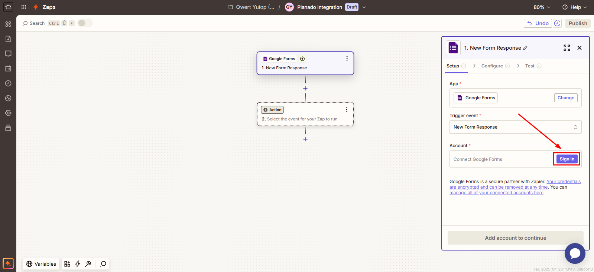This screenshot has height=272, width=594.
Task: Open the Zap details file icon in sidebar
Action: [x=8, y=39]
